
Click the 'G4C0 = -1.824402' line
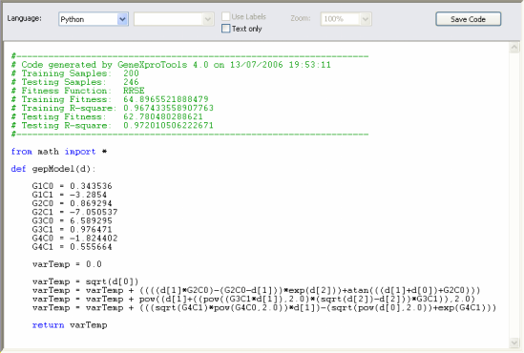tap(74, 239)
